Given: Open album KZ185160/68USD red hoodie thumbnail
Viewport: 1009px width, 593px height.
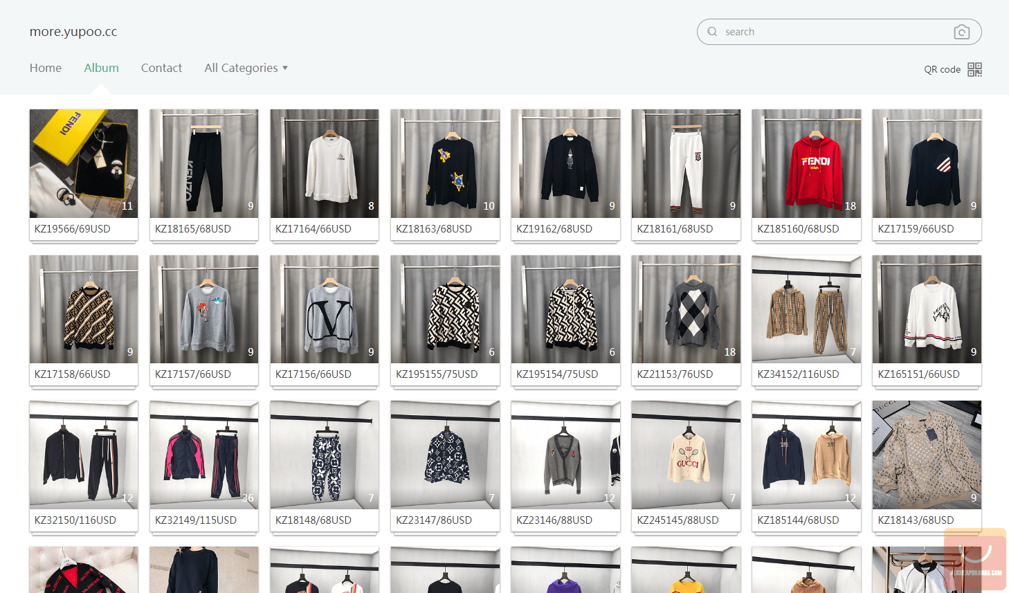Looking at the screenshot, I should (x=806, y=163).
